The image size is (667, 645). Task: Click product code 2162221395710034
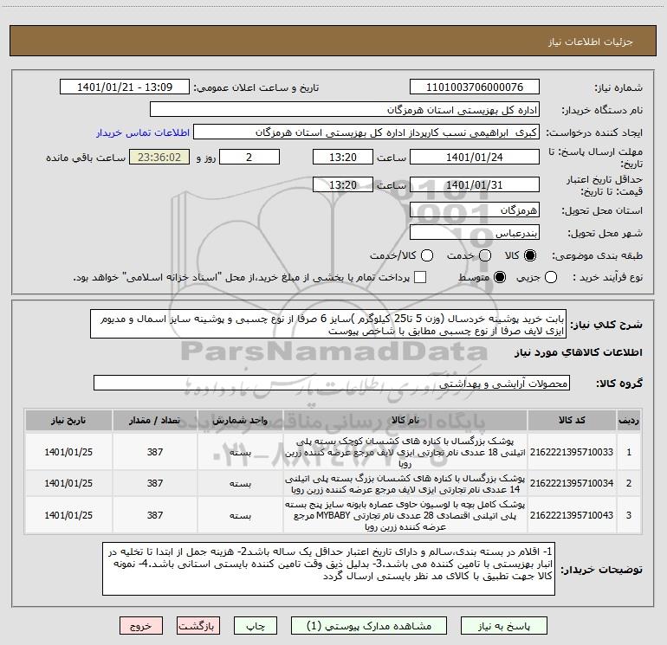tap(572, 483)
